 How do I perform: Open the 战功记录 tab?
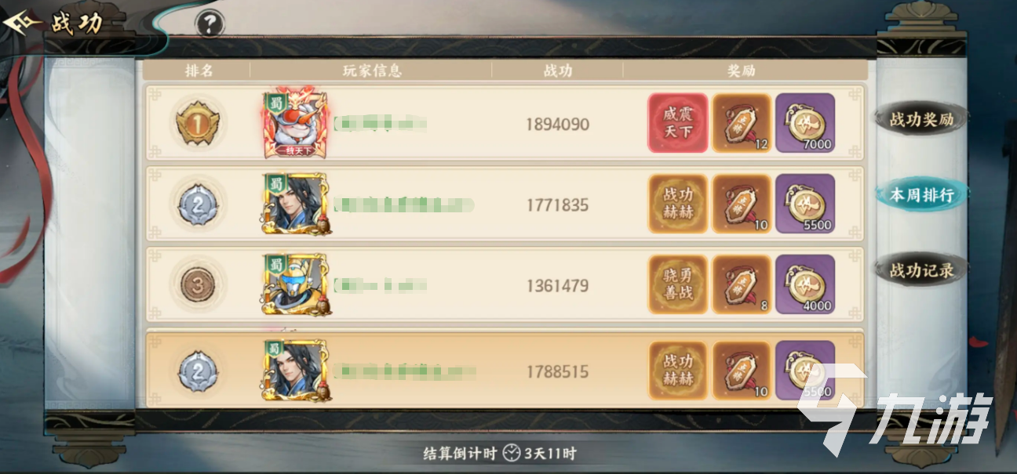point(921,270)
